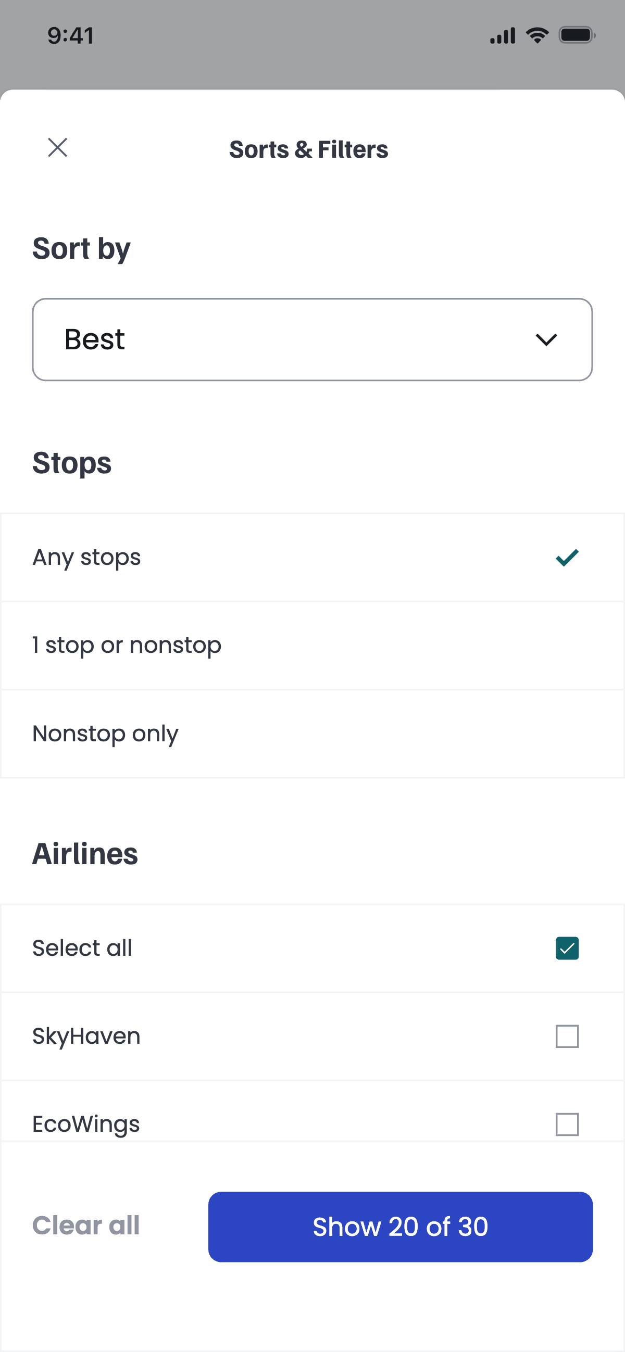The height and width of the screenshot is (1352, 625).
Task: Click the Sorts & Filters title
Action: coord(308,149)
